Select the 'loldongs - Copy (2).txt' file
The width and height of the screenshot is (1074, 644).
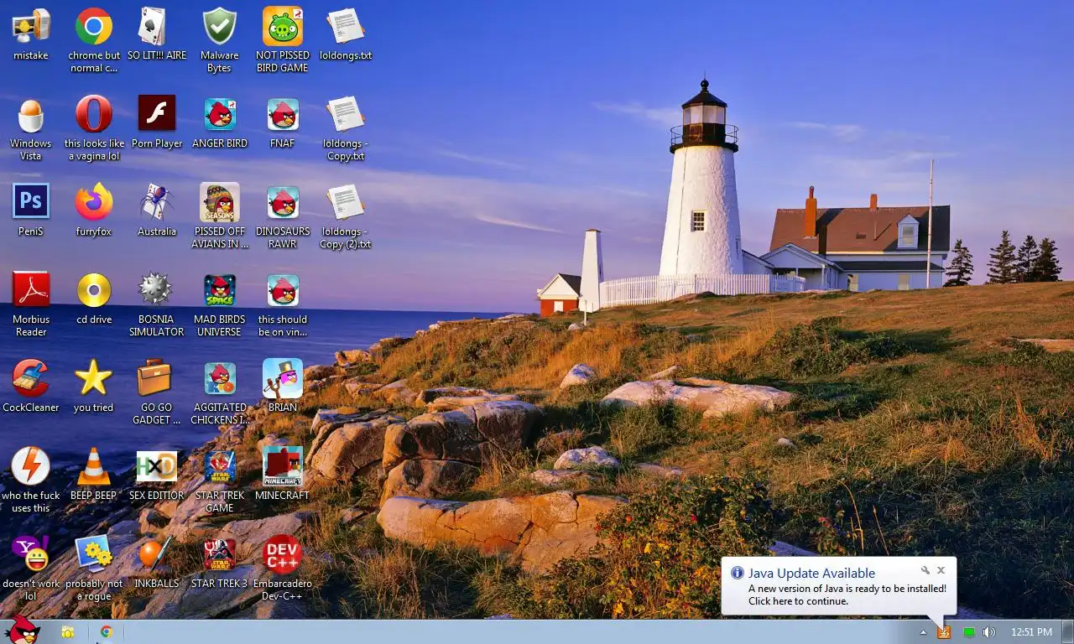[x=346, y=203]
